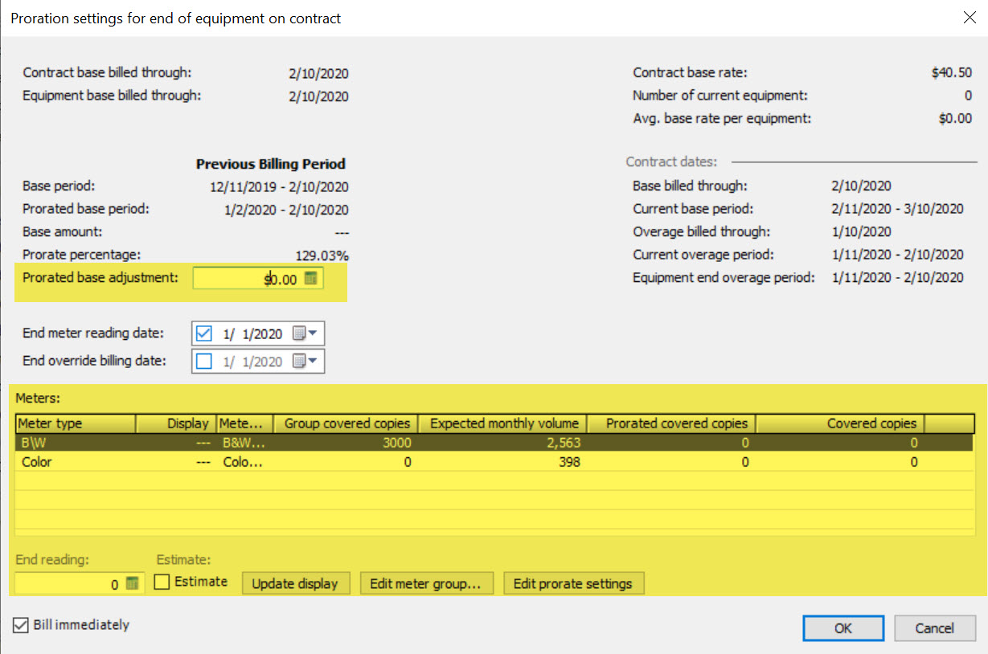Image resolution: width=988 pixels, height=654 pixels.
Task: Focus the End reading input field
Action: click(79, 584)
